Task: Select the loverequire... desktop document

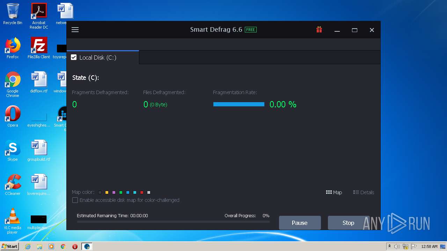Action: tap(39, 185)
